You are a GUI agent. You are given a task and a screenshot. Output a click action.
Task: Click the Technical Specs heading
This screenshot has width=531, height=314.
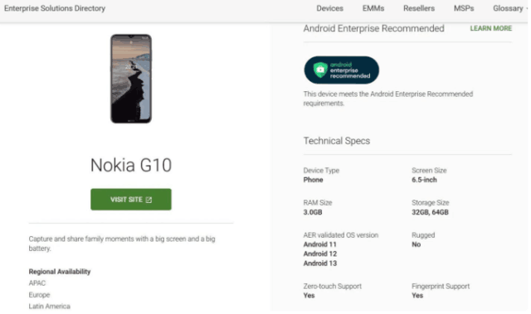click(337, 141)
